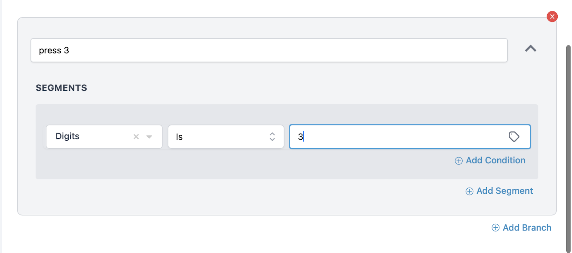Click the plus icon beside Add Condition
572x253 pixels.
[x=459, y=161]
